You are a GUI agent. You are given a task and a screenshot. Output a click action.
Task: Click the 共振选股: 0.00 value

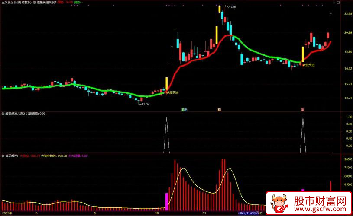(36, 114)
